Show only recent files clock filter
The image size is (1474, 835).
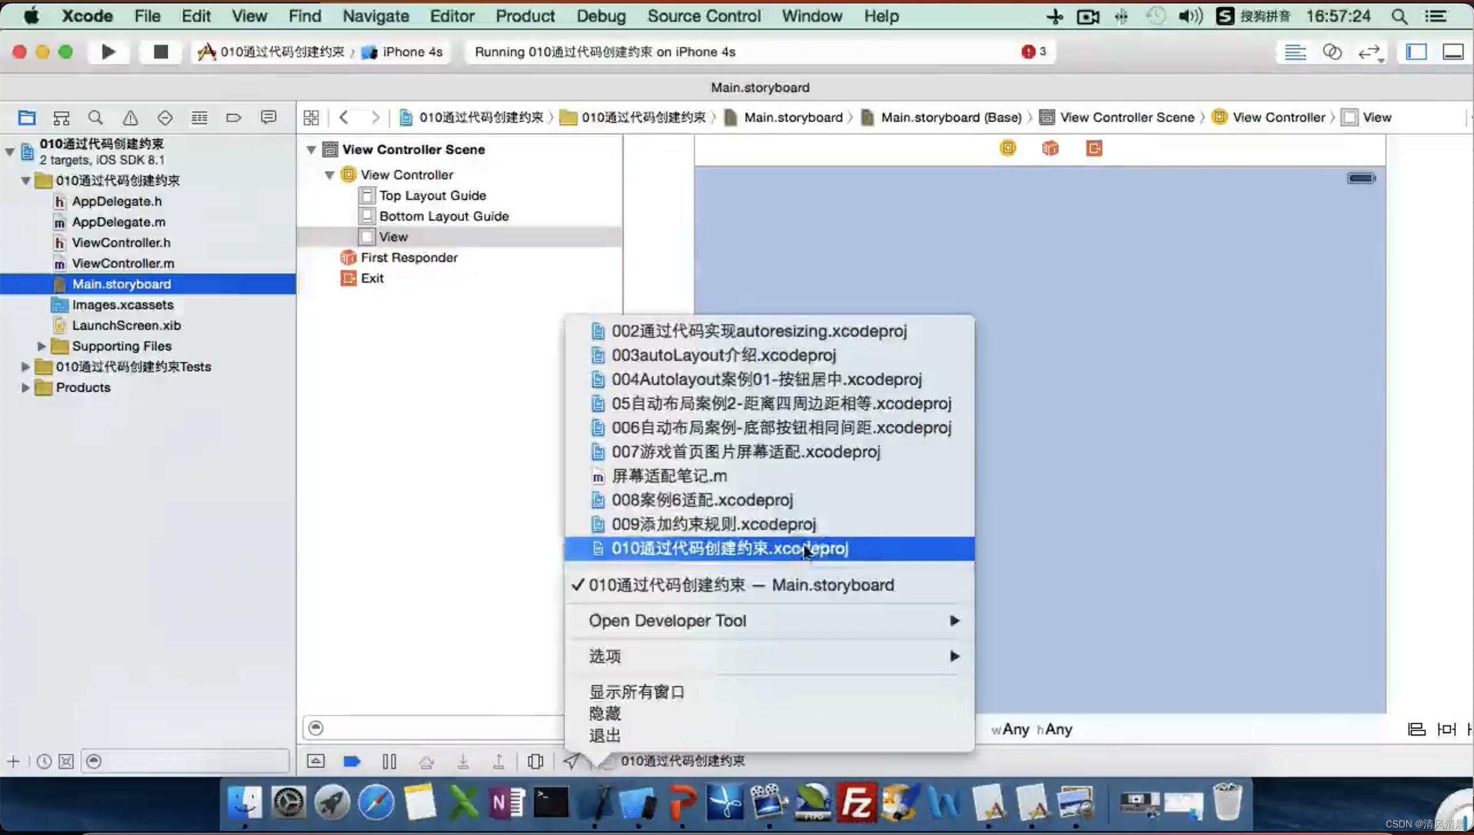pos(44,761)
